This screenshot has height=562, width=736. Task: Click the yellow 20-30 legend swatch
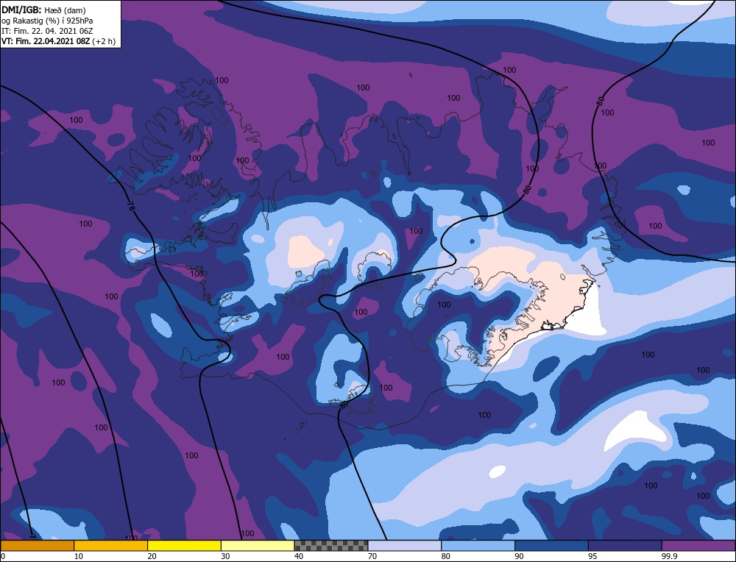click(x=184, y=546)
